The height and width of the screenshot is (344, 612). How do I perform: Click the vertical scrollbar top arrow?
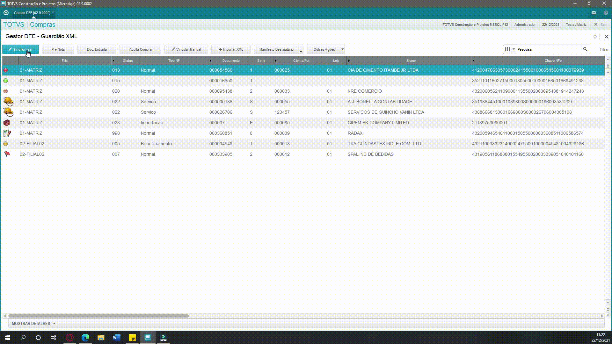pyautogui.click(x=608, y=60)
